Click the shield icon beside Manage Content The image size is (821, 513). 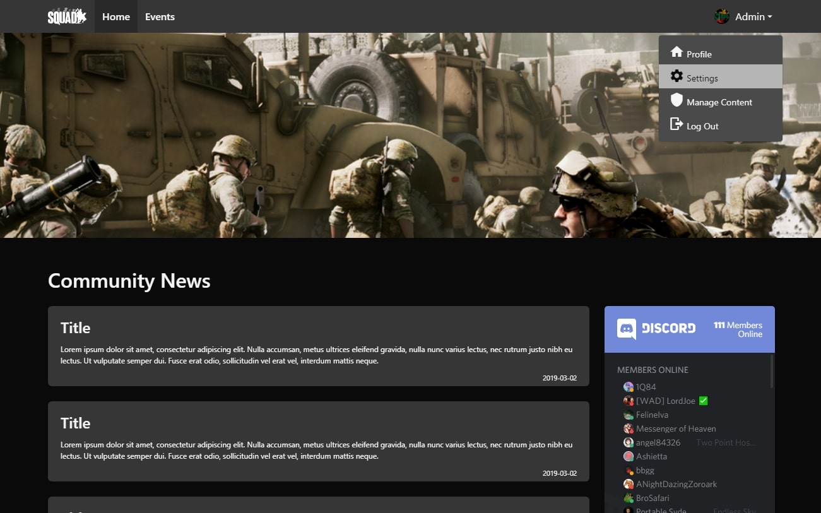[676, 100]
